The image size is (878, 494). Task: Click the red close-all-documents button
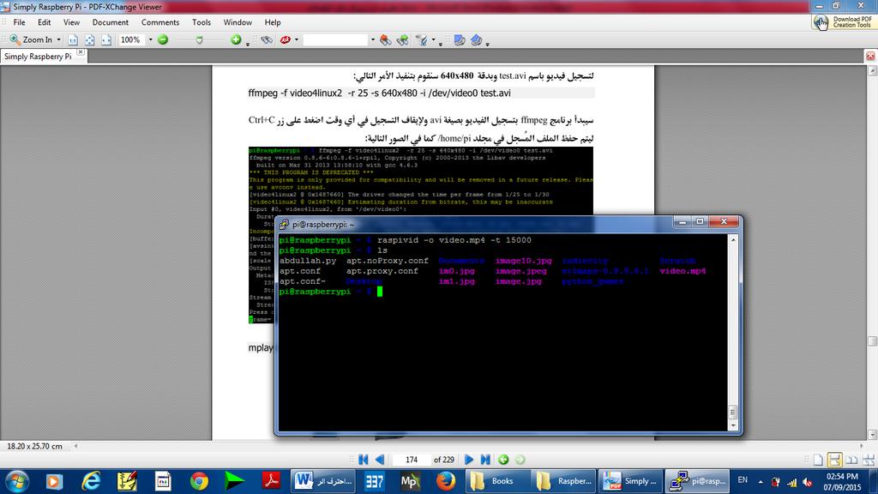pos(870,56)
